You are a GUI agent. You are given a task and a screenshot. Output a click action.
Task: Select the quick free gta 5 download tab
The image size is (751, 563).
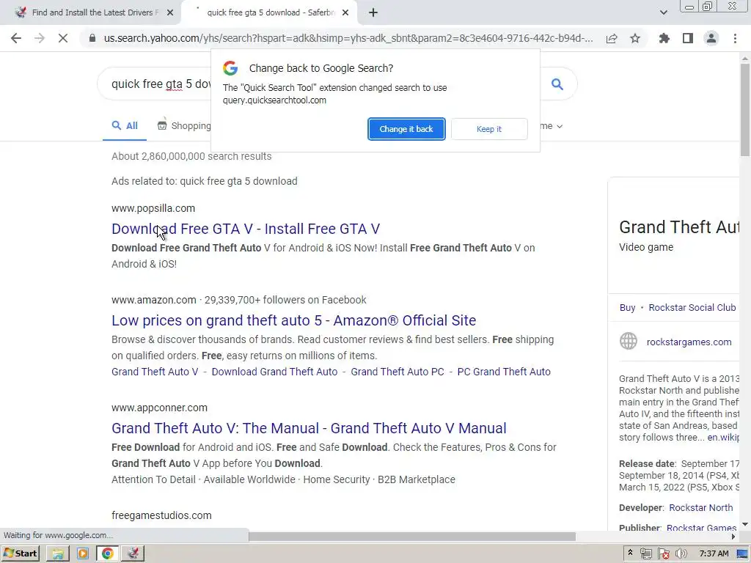tap(271, 13)
